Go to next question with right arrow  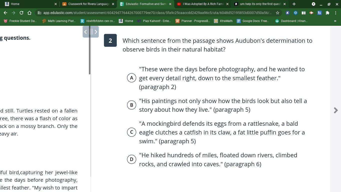[x=336, y=110]
